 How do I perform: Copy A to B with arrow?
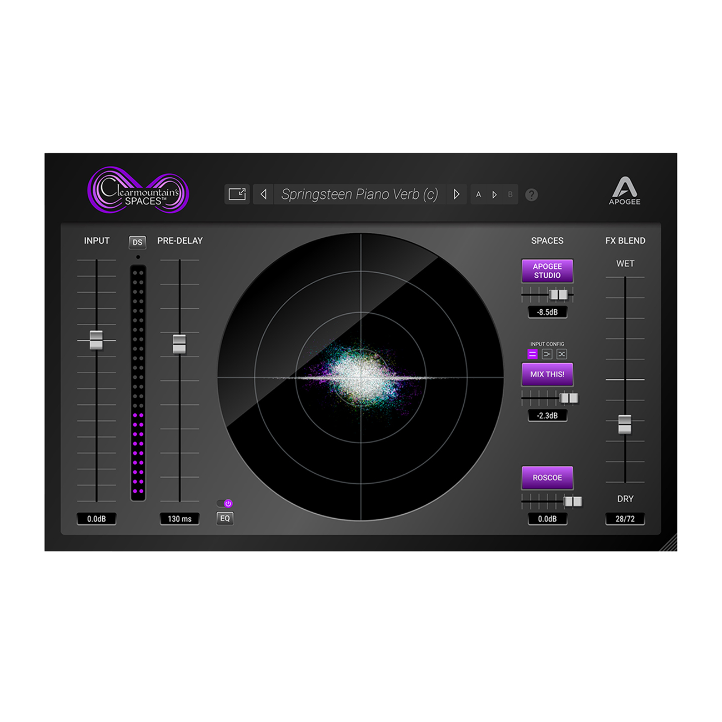pyautogui.click(x=494, y=195)
